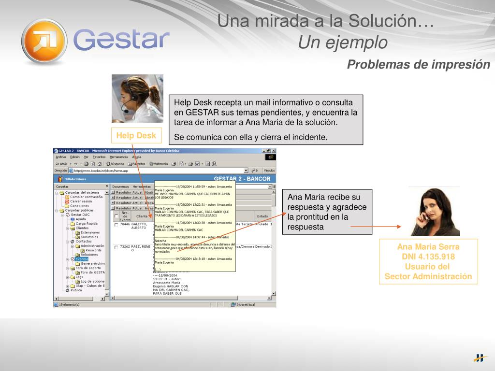Open the Sucursales folder

[87, 237]
